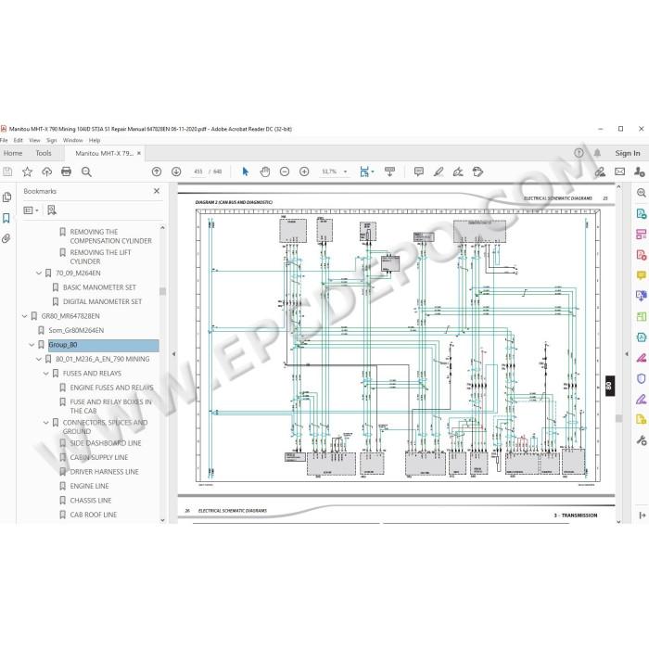Go to next page with the down arrow
This screenshot has height=649, width=649.
point(176,172)
